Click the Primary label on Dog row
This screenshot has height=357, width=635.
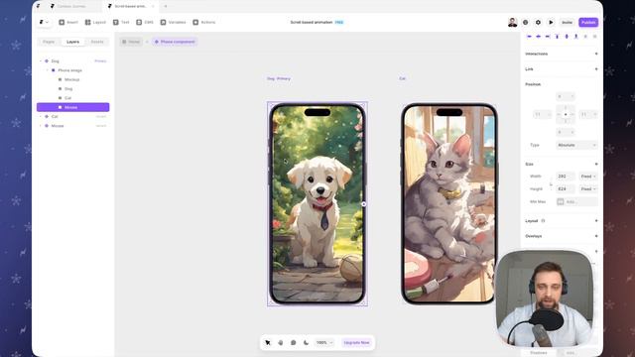click(100, 61)
